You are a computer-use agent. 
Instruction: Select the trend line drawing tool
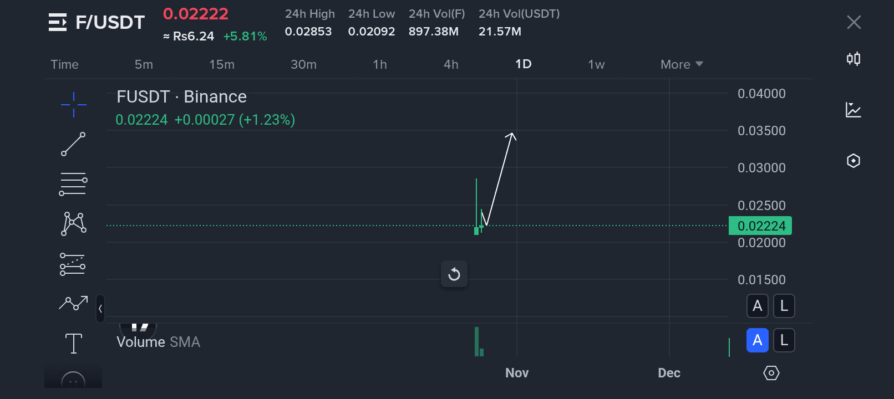tap(73, 144)
